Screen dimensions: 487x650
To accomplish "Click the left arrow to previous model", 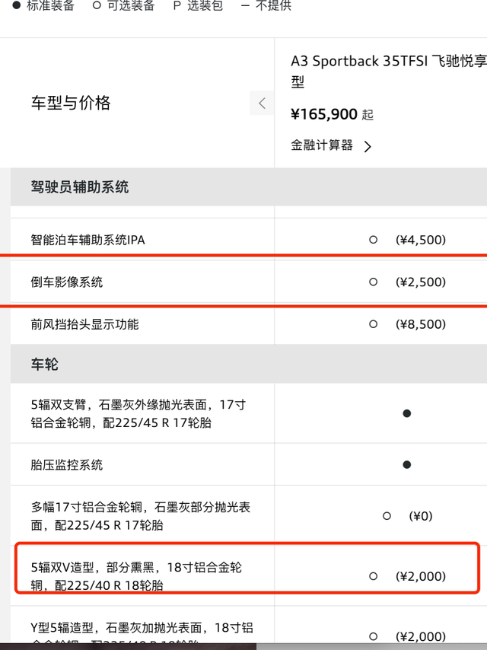I will click(x=262, y=104).
